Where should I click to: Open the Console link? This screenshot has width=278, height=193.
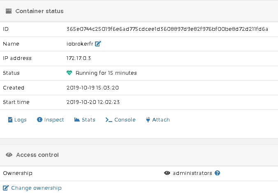(125, 120)
